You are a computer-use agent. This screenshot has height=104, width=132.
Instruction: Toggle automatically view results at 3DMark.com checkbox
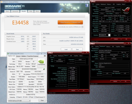pyautogui.click(x=82, y=27)
